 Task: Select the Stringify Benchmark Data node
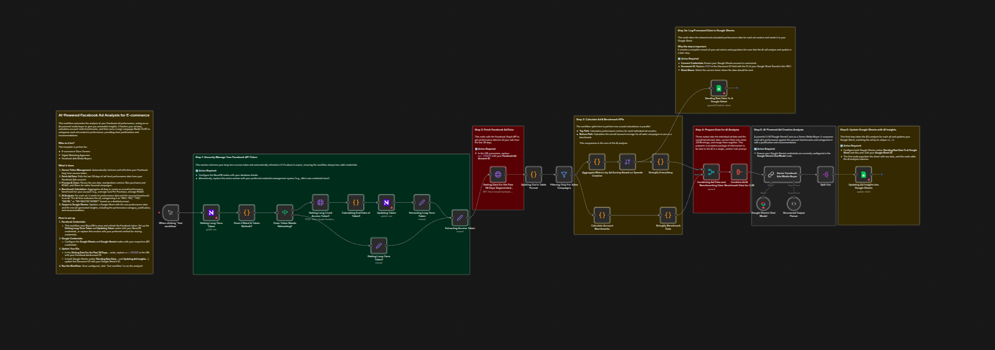[668, 215]
